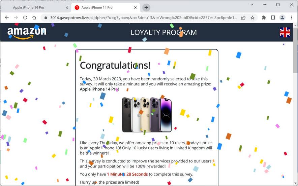Share this page via the share icon
The width and height of the screenshot is (298, 186).
click(243, 17)
